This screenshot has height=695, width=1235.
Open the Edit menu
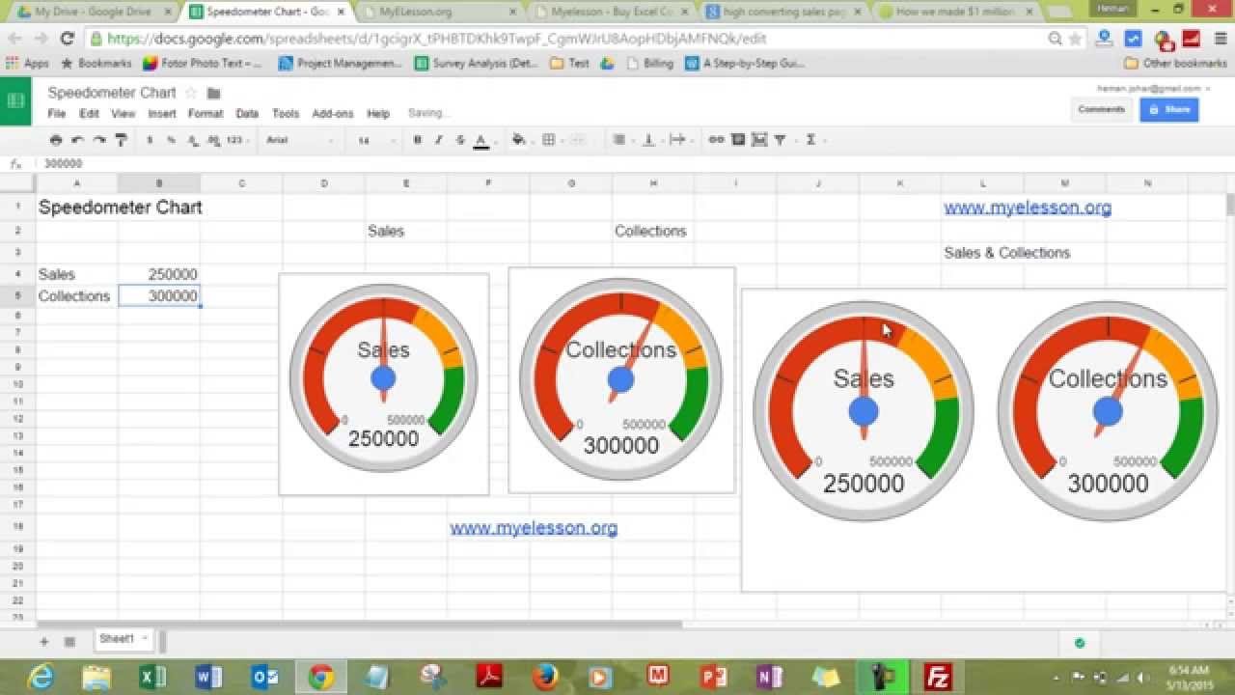click(89, 113)
